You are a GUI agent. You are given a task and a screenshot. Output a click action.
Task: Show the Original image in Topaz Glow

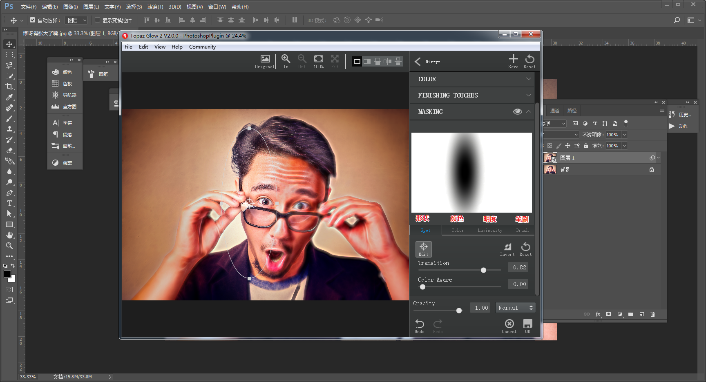pos(265,62)
